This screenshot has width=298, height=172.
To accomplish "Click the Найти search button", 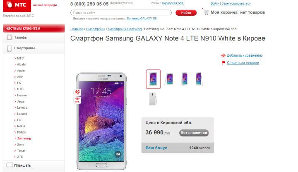I will tap(186, 13).
